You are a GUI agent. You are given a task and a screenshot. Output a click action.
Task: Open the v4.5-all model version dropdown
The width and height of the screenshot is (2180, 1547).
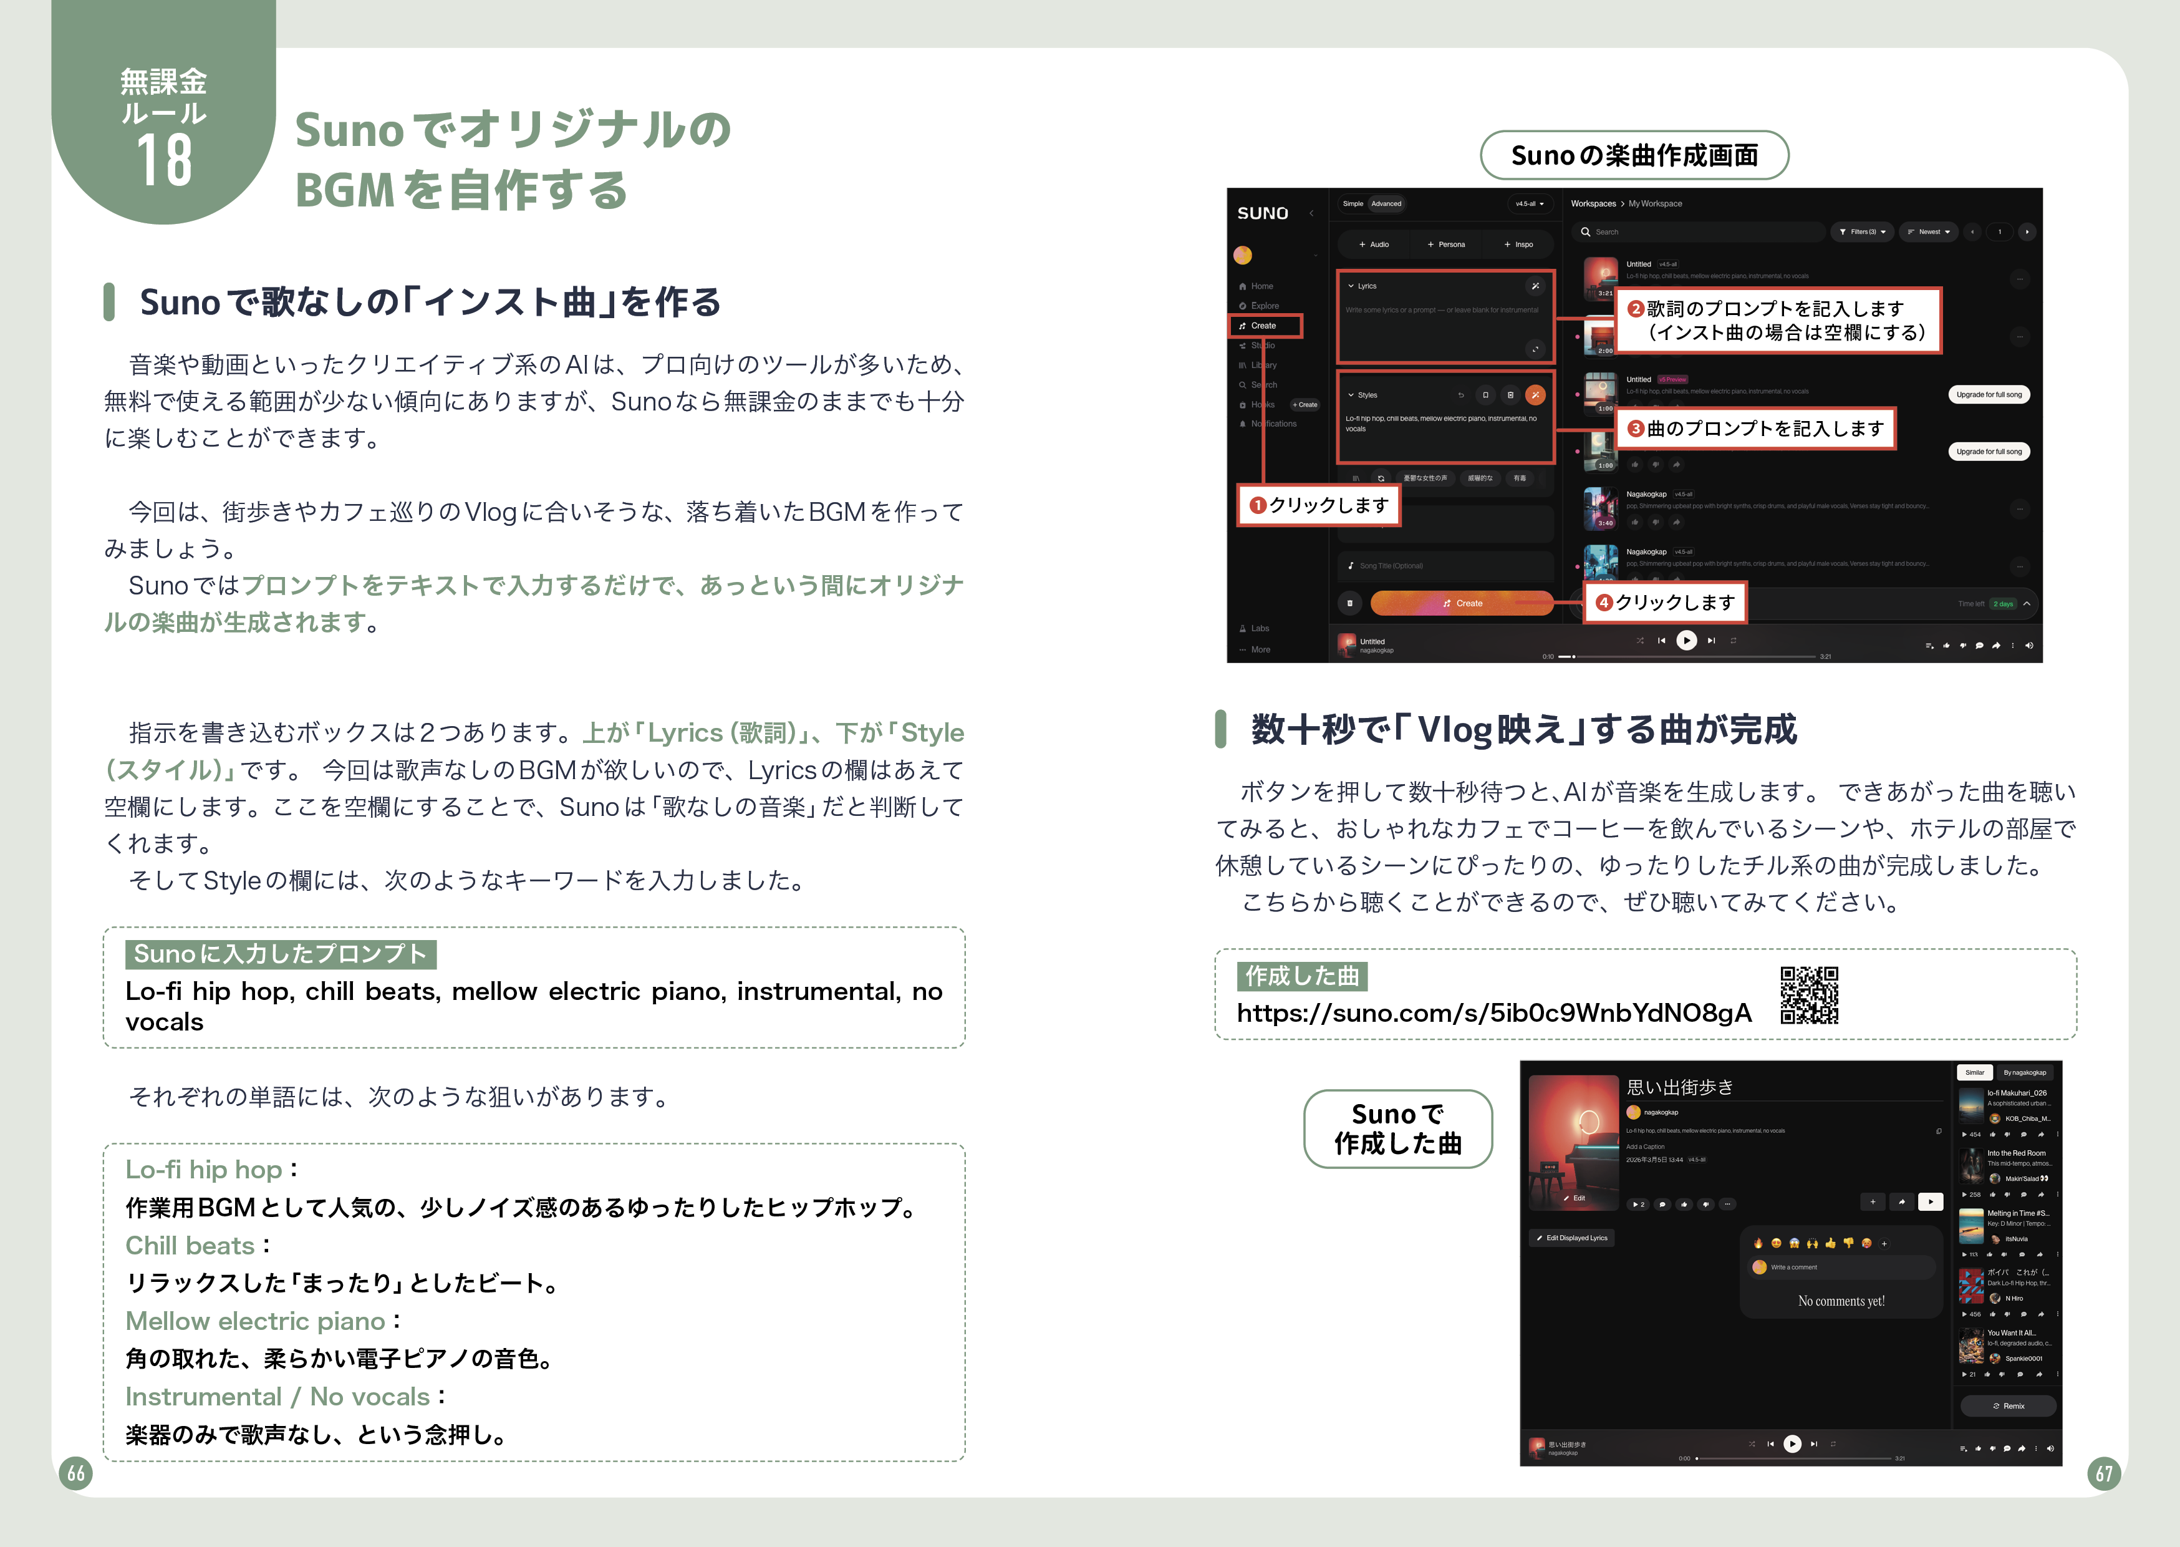coord(1530,204)
